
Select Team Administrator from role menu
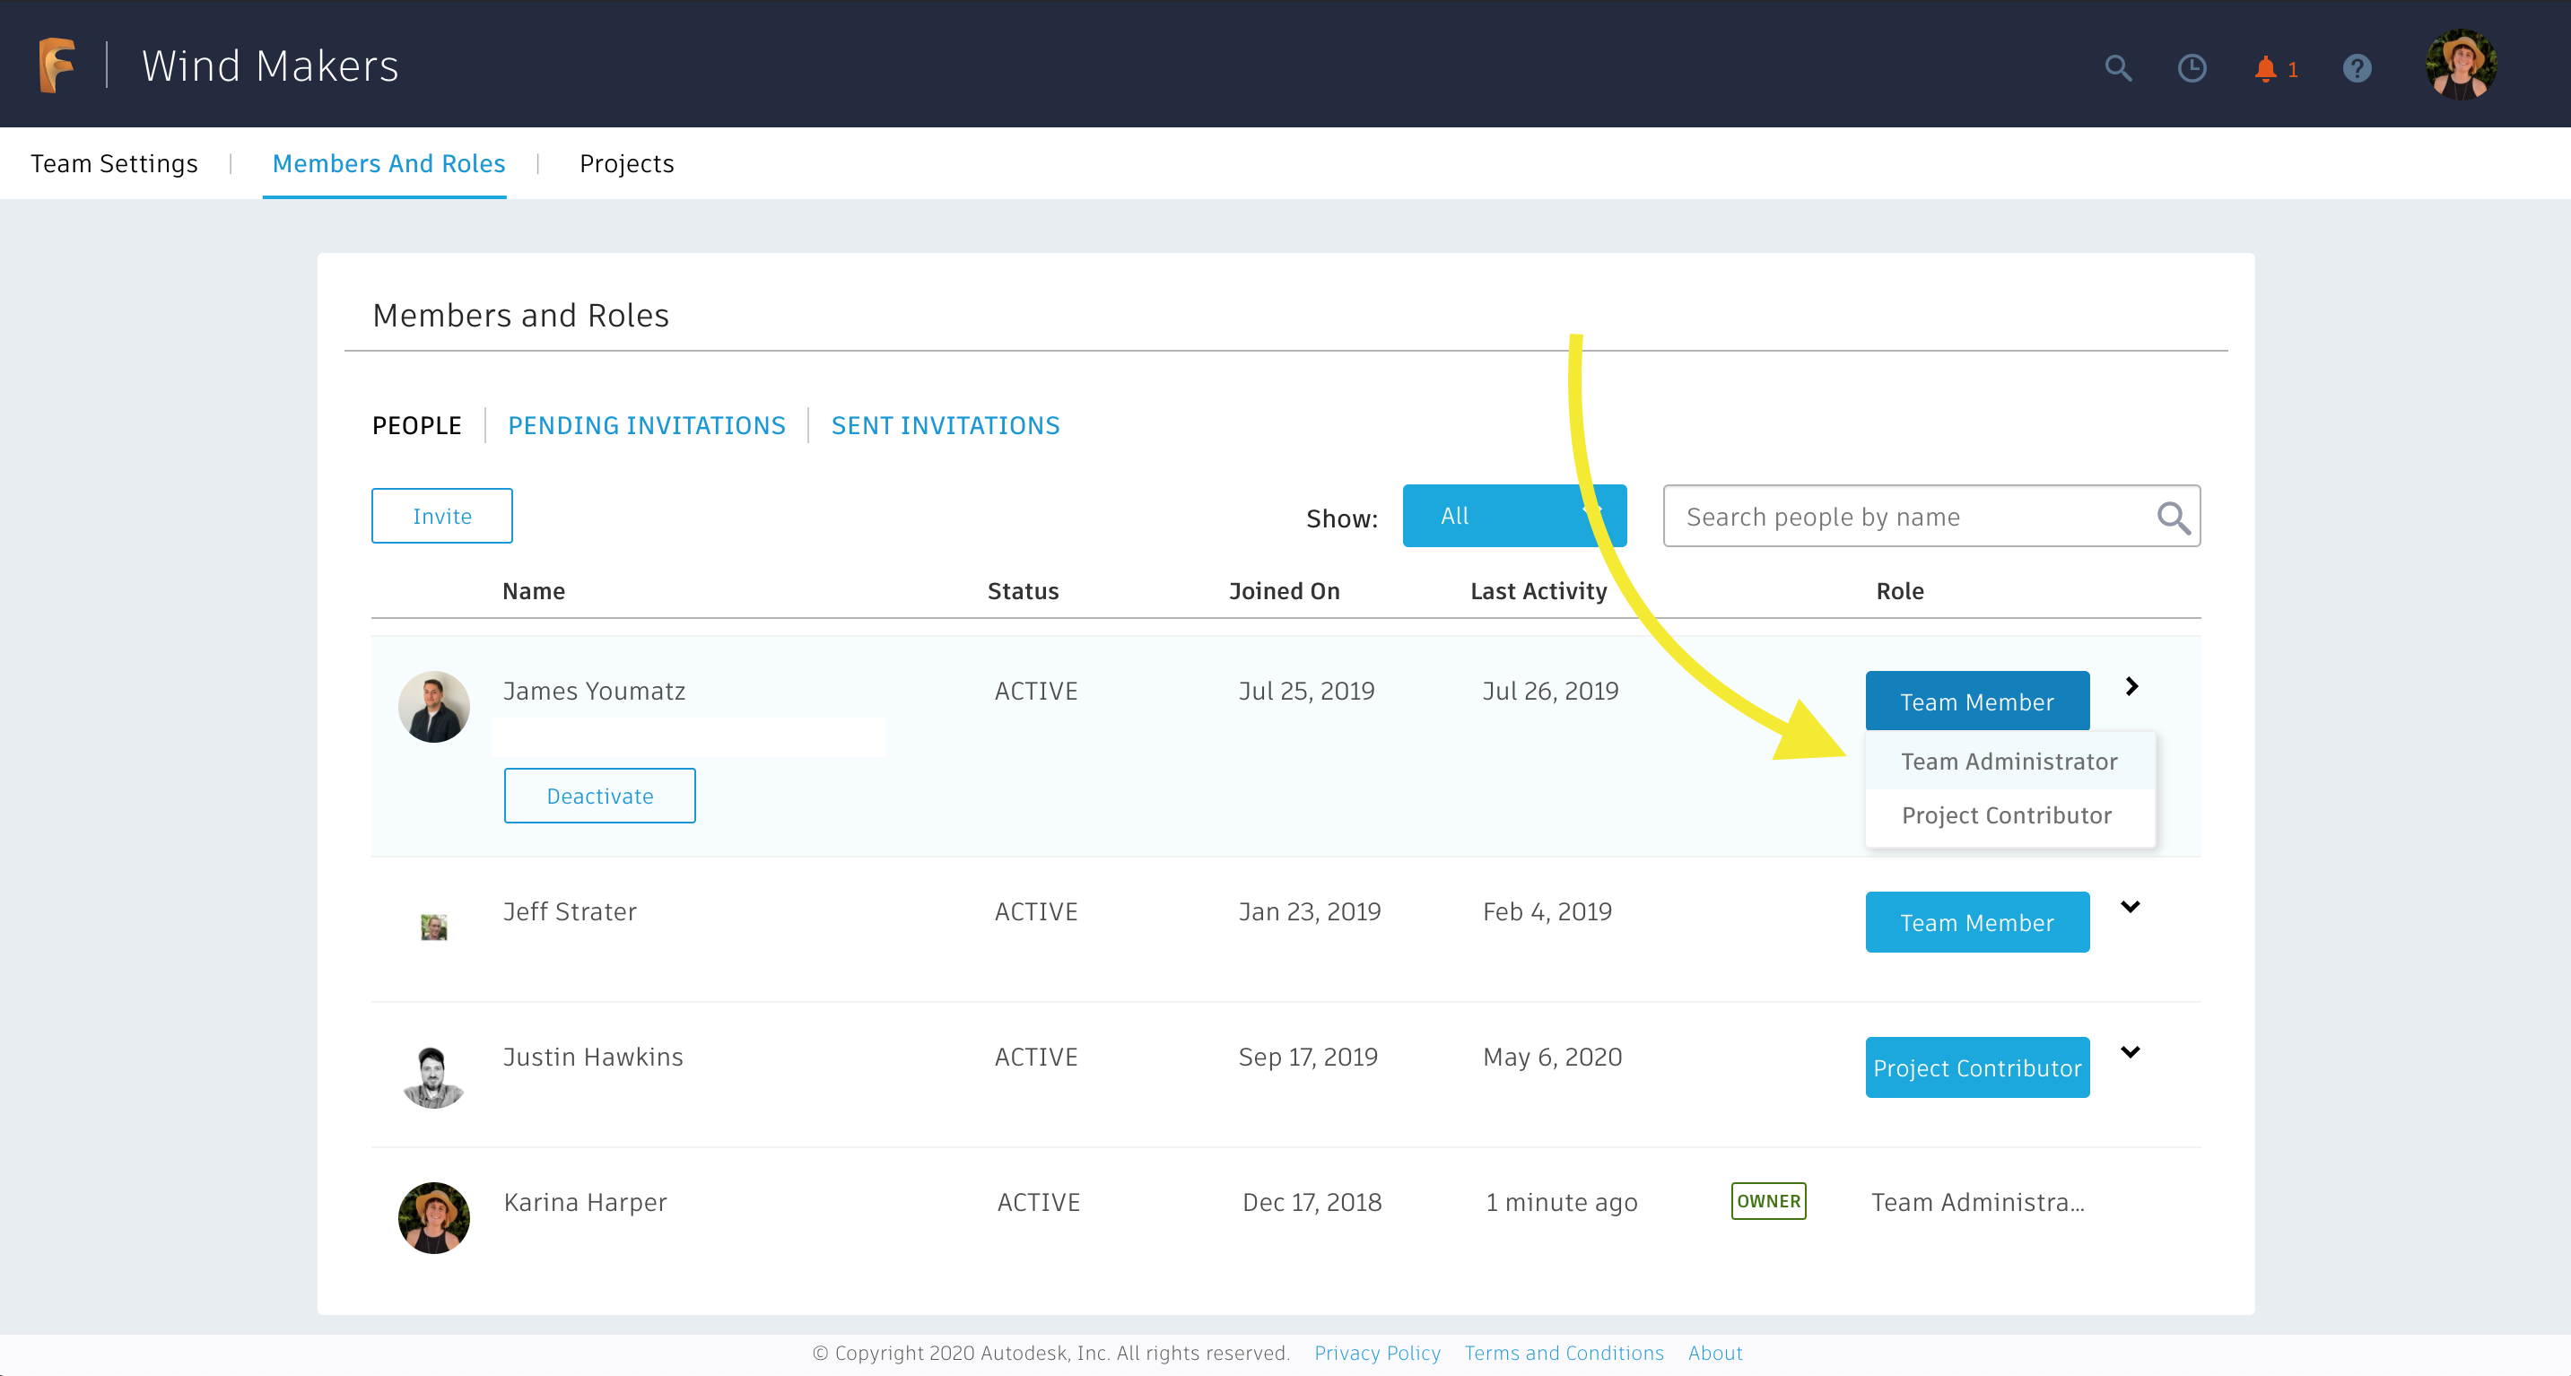coord(2009,762)
